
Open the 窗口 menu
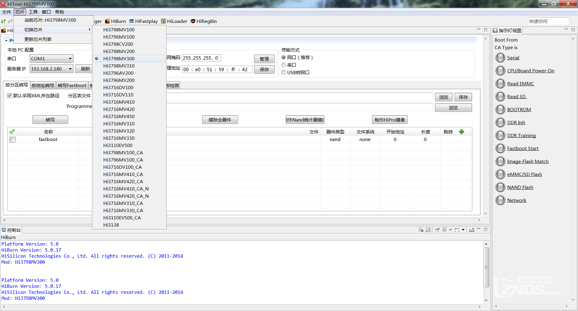[46, 12]
